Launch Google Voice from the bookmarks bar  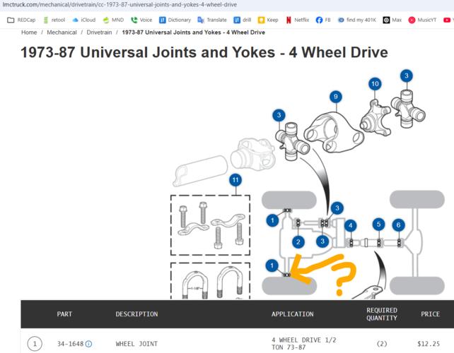coord(141,20)
